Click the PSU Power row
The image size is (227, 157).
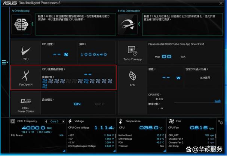pyautogui.click(x=37, y=135)
